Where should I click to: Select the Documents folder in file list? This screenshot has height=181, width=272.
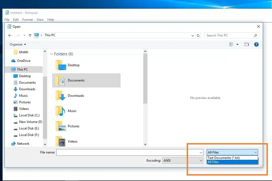pyautogui.click(x=86, y=80)
